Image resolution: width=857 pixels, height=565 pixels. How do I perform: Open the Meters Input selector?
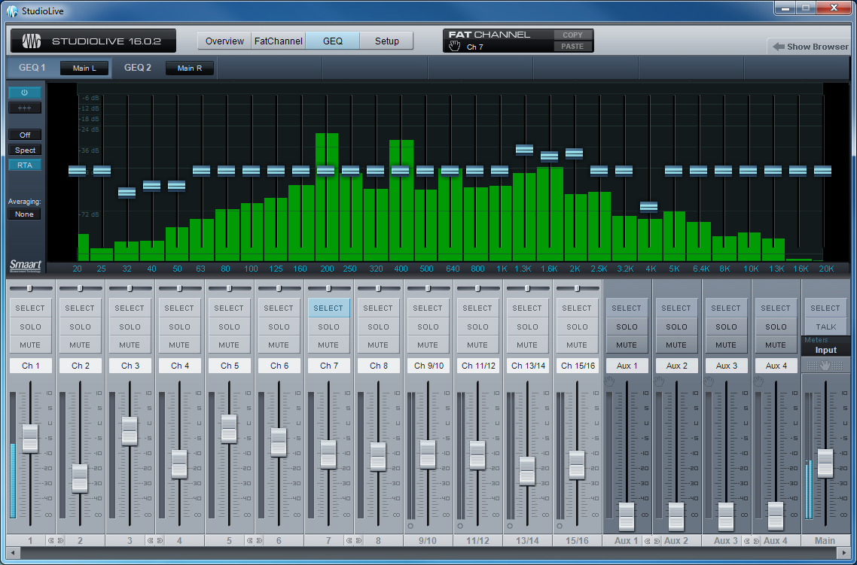point(826,350)
